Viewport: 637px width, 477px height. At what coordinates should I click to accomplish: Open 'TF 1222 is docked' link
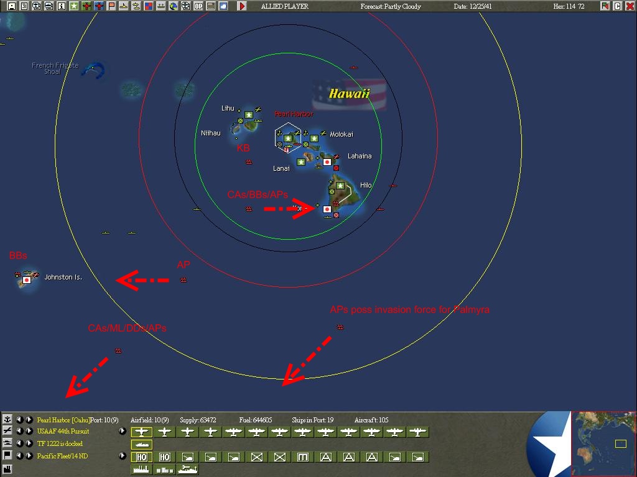point(60,443)
